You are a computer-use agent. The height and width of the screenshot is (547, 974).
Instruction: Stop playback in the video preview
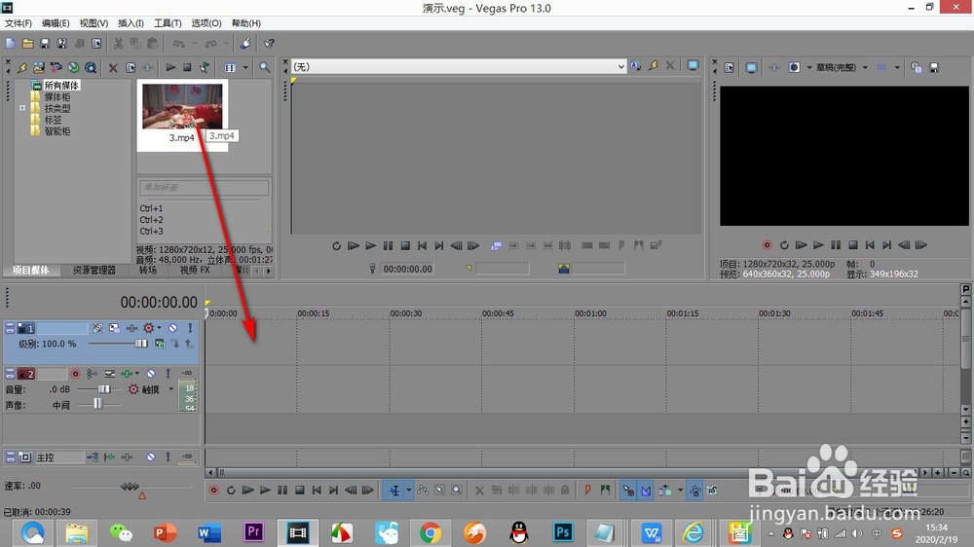click(x=853, y=245)
